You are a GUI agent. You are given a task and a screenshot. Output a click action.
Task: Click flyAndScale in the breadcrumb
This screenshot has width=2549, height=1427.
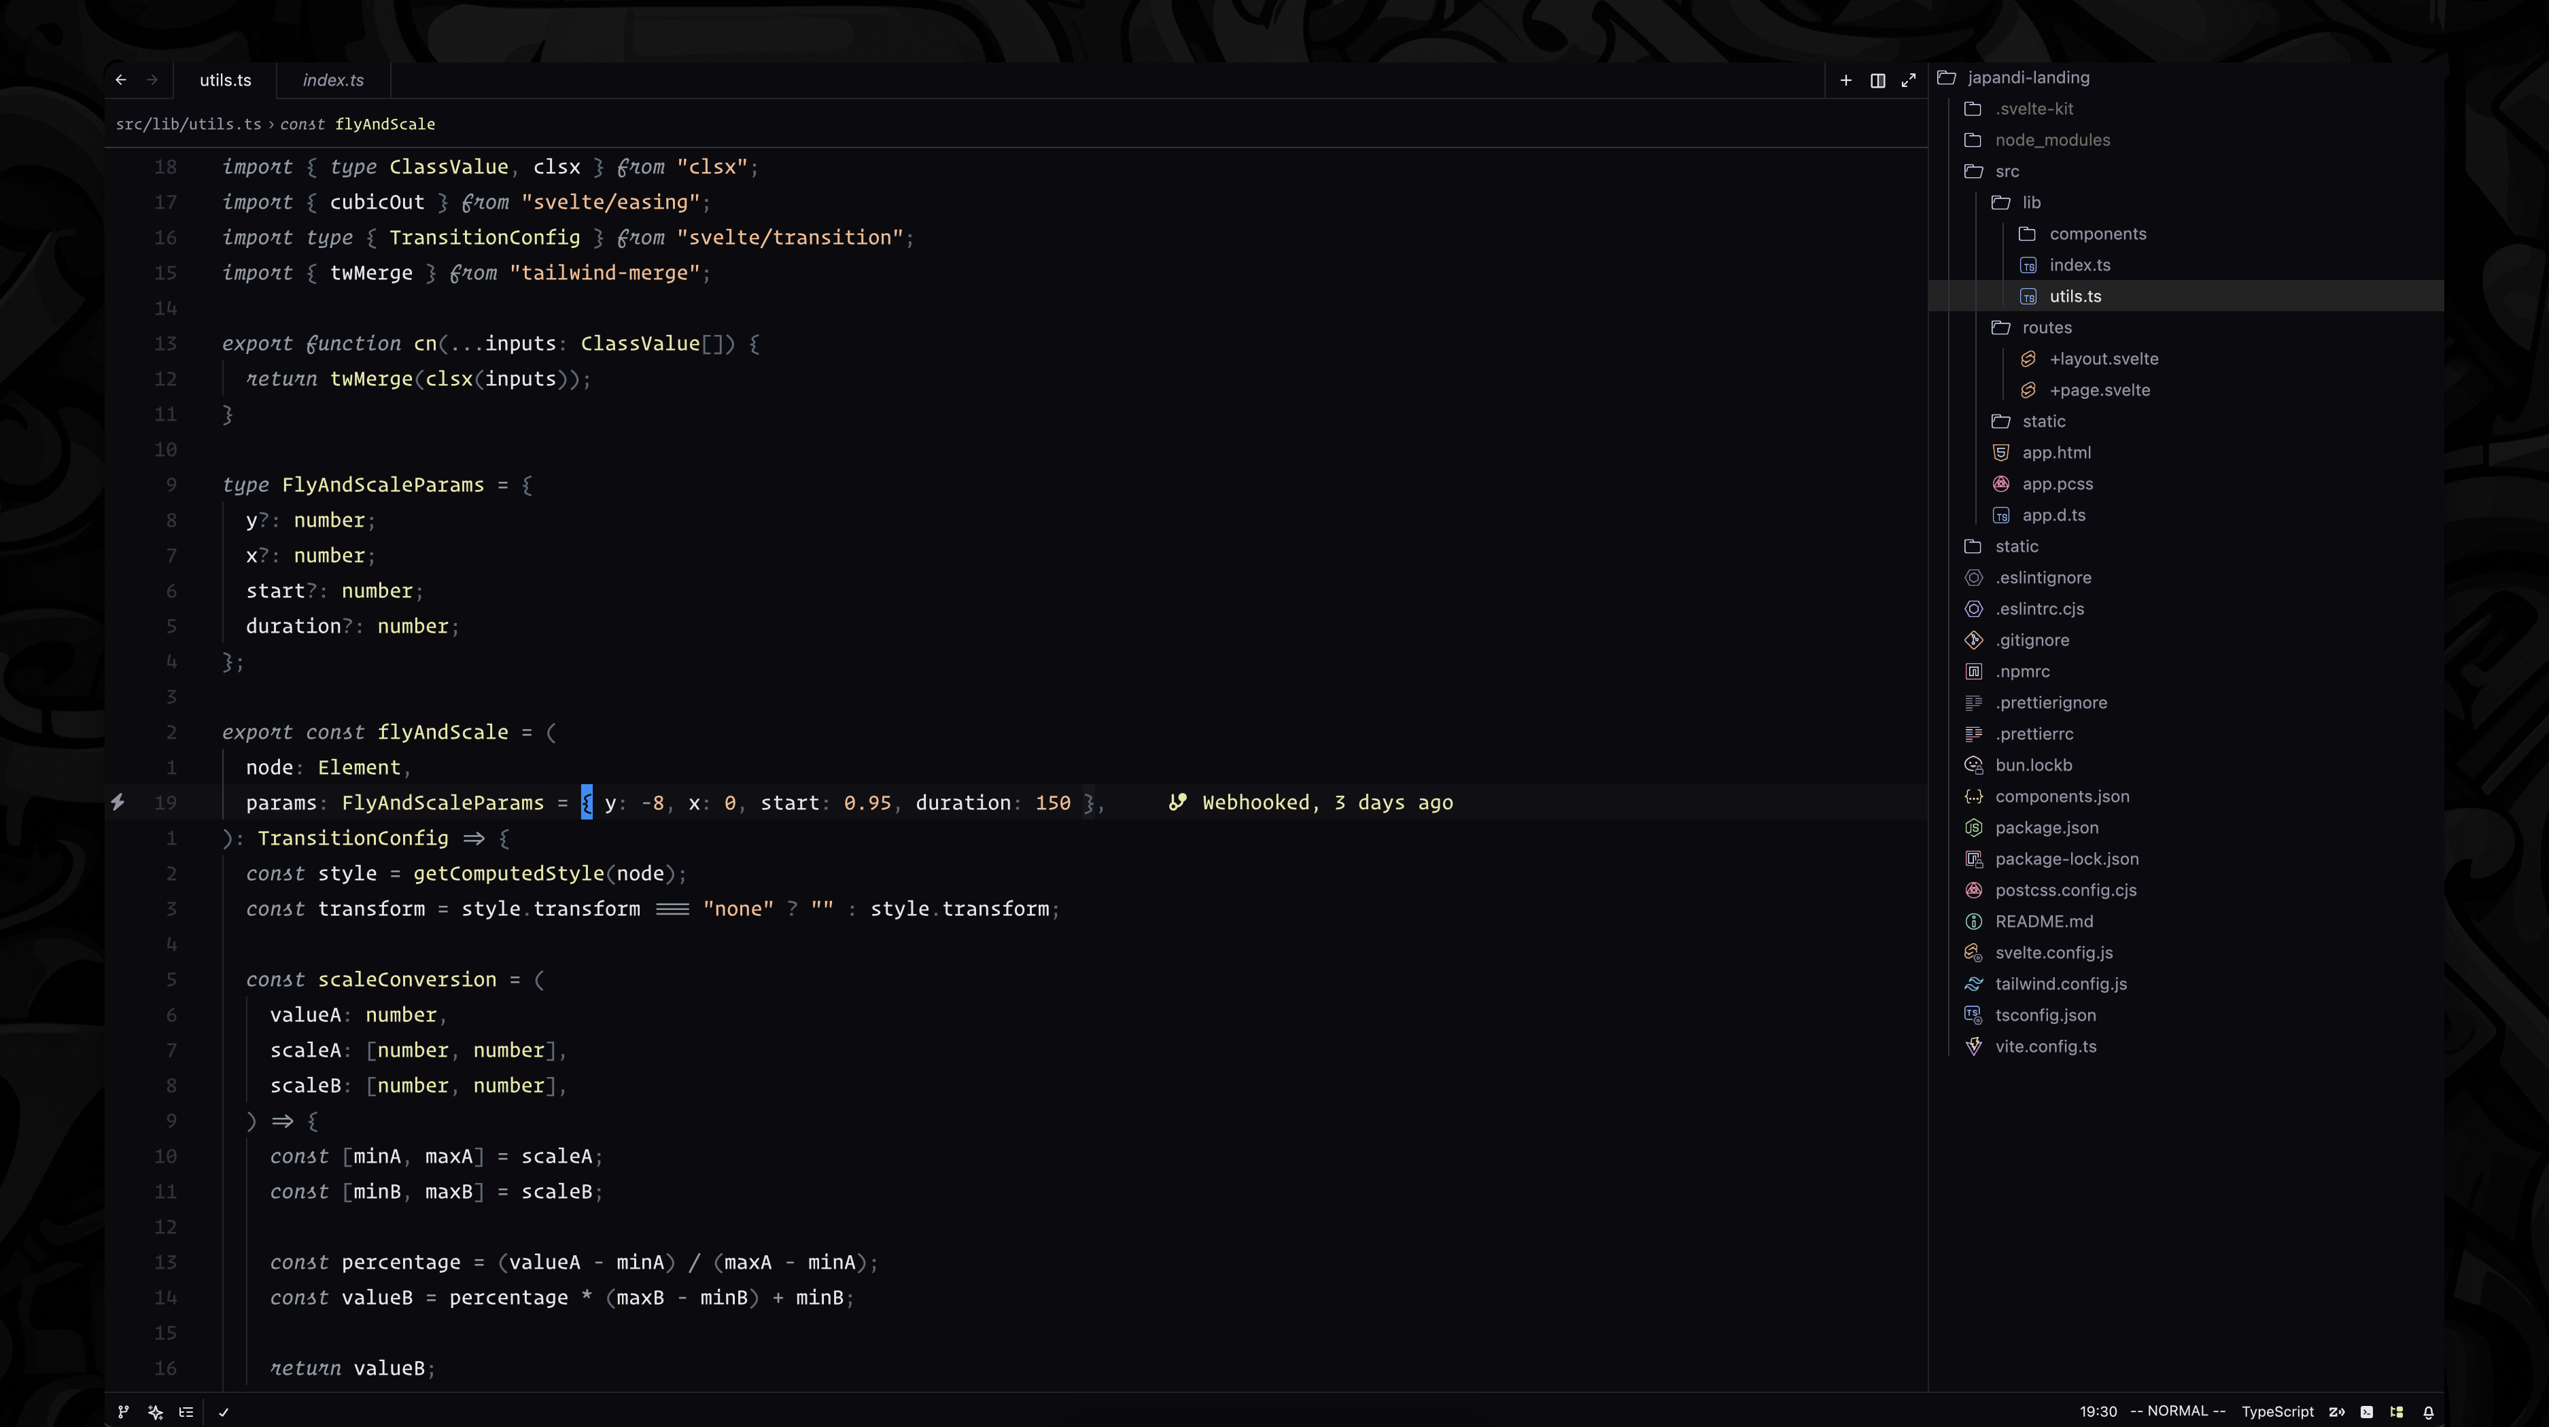click(x=385, y=124)
